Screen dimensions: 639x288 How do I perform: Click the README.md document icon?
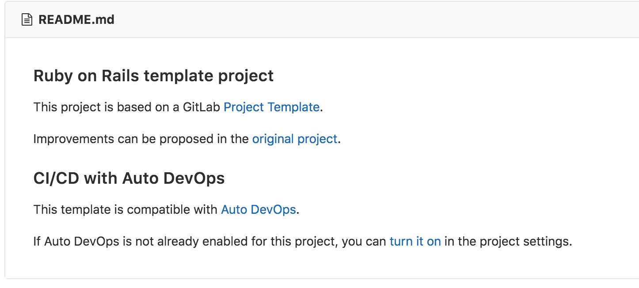27,19
